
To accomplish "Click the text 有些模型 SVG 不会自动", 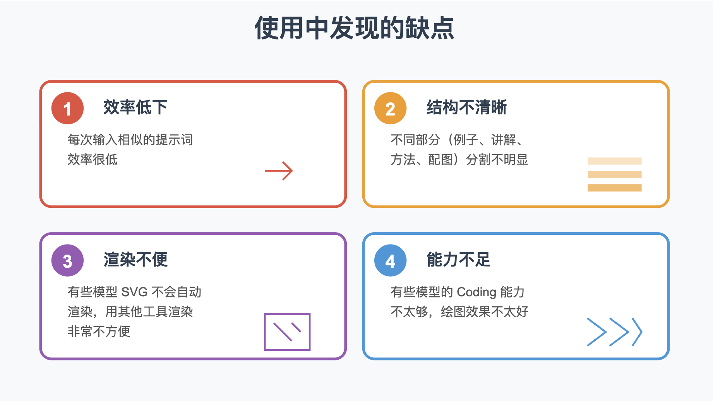I will pos(134,292).
